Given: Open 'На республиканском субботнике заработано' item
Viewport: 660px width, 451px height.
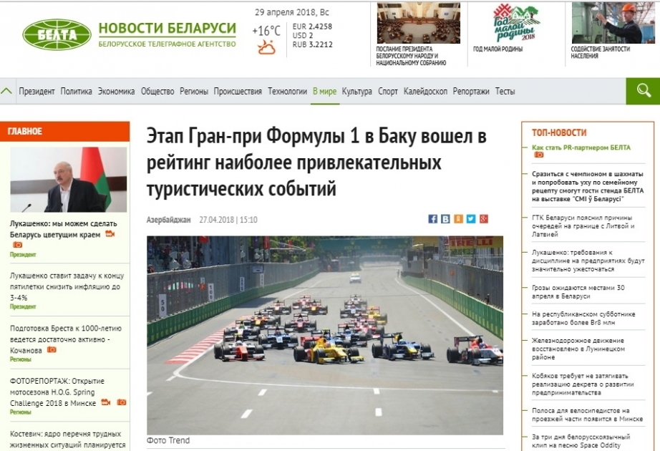Looking at the screenshot, I should click(x=583, y=318).
